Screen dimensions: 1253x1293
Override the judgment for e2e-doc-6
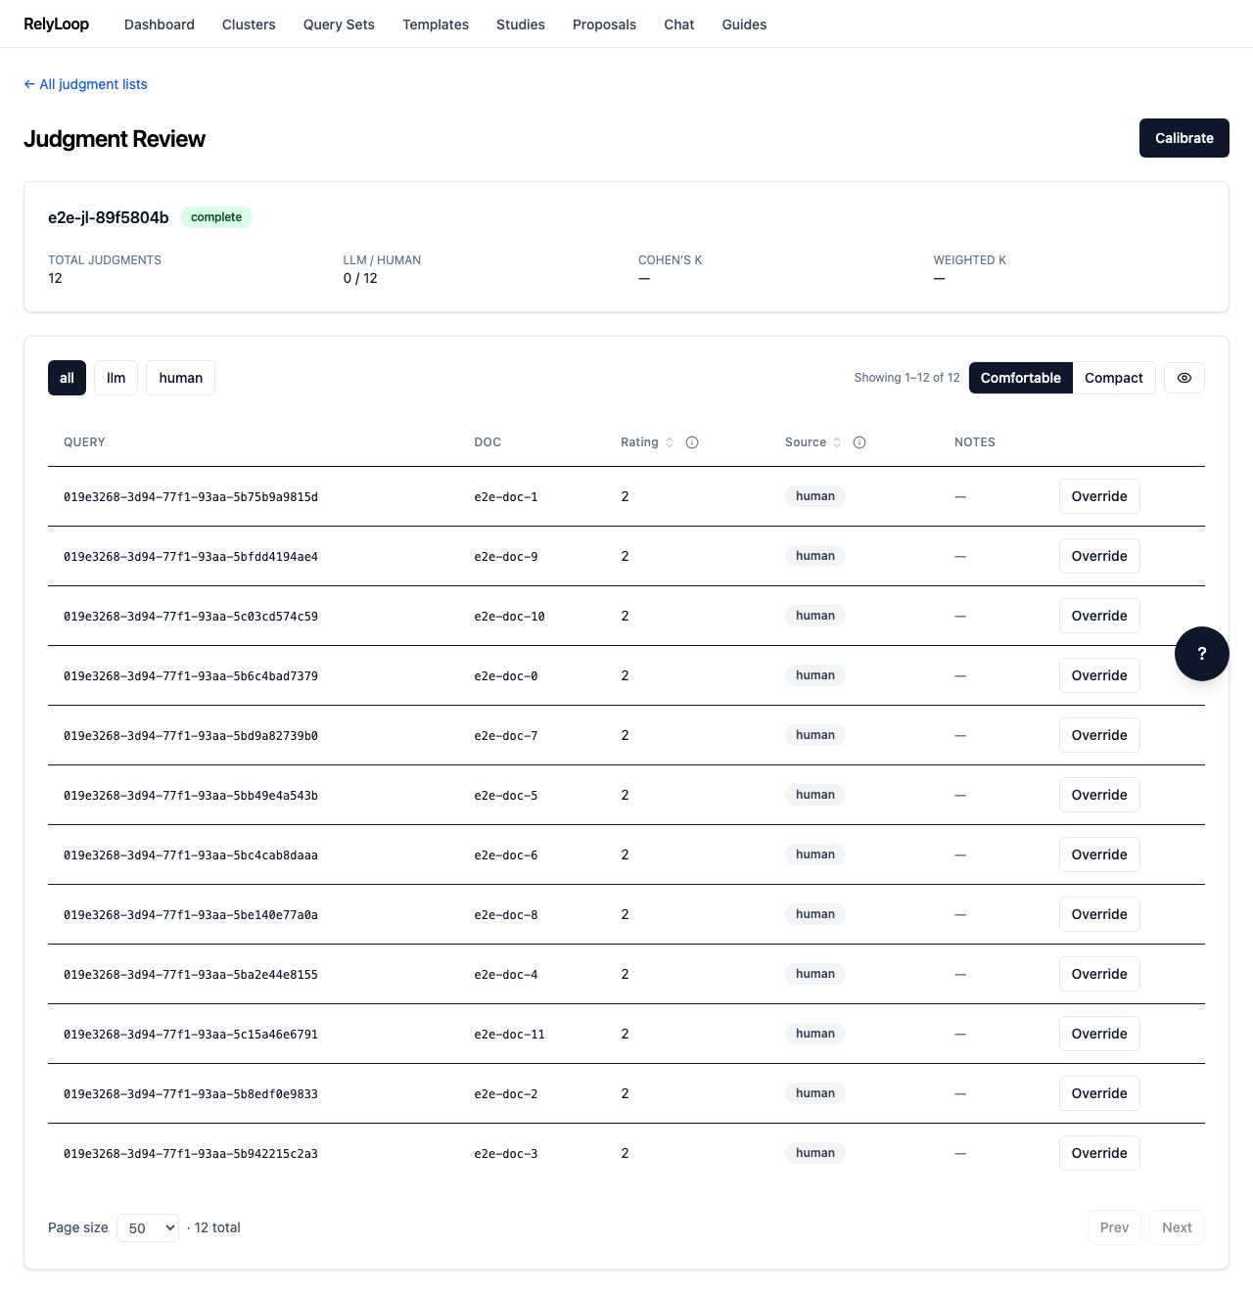pos(1099,854)
